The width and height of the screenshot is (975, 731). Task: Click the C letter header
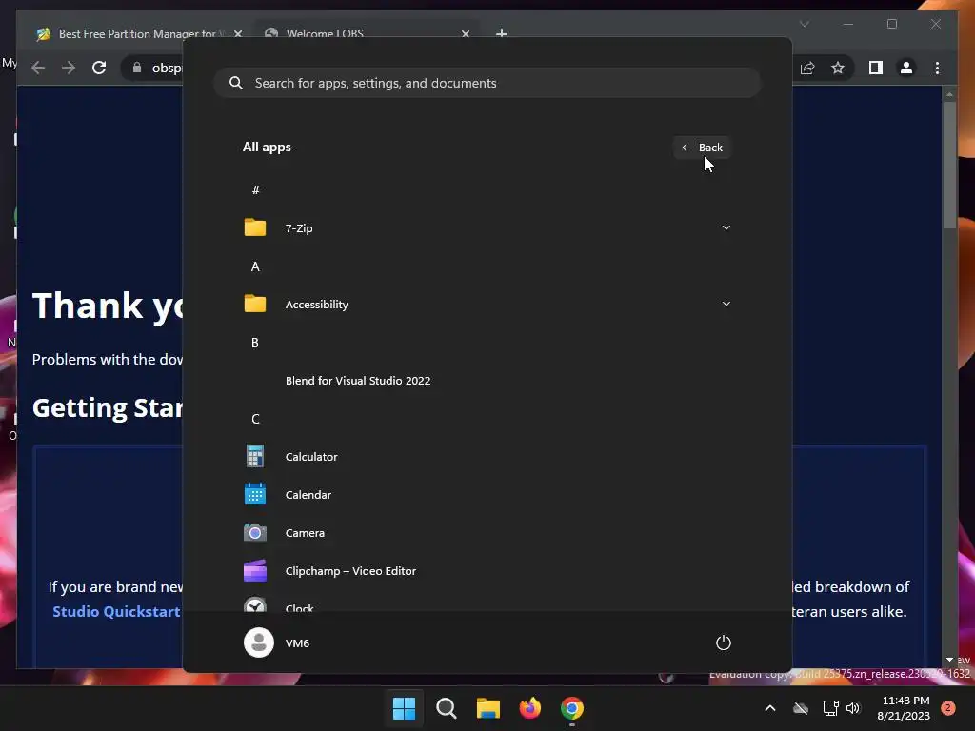(x=255, y=419)
